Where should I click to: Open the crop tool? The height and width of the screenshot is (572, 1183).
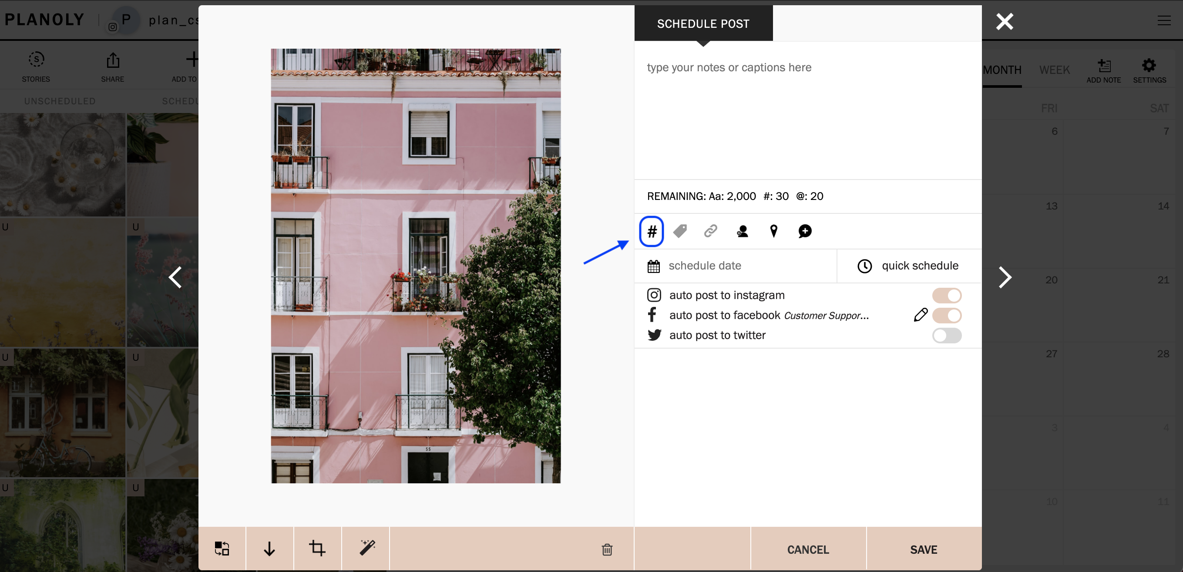pos(317,548)
